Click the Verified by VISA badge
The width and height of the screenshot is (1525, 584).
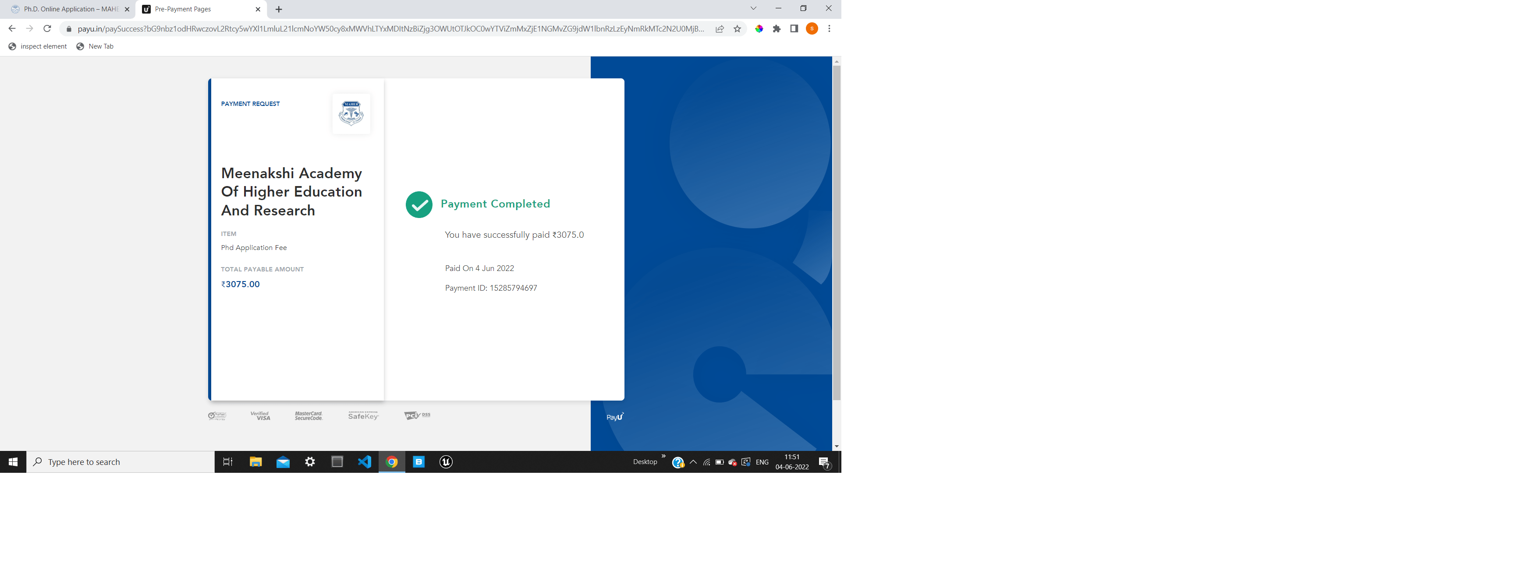pos(260,416)
